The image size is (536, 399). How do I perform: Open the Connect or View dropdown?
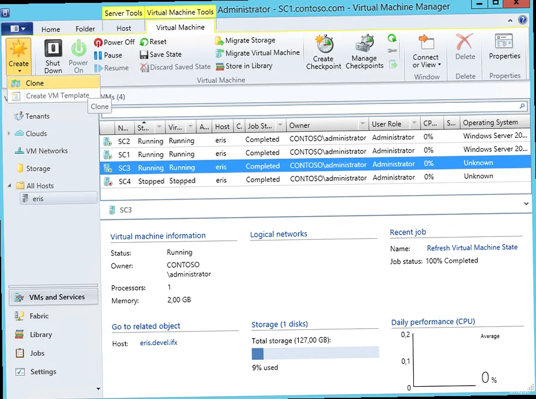point(426,61)
